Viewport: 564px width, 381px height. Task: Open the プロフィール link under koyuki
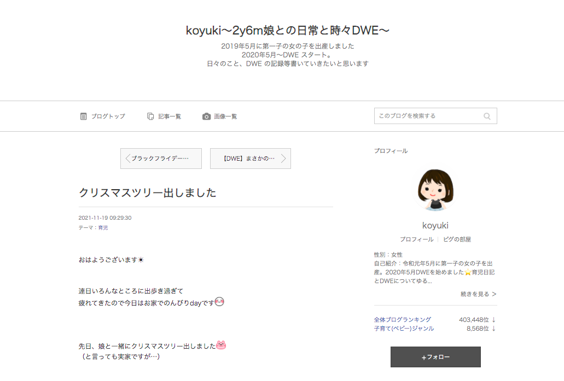tap(416, 239)
